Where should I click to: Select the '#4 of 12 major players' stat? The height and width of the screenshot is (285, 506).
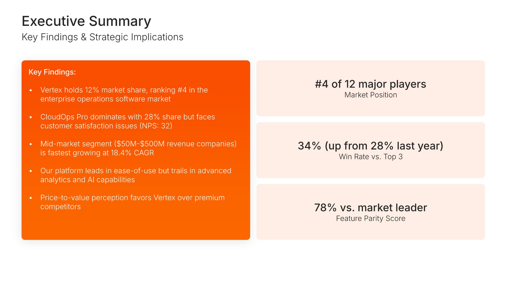(x=371, y=84)
